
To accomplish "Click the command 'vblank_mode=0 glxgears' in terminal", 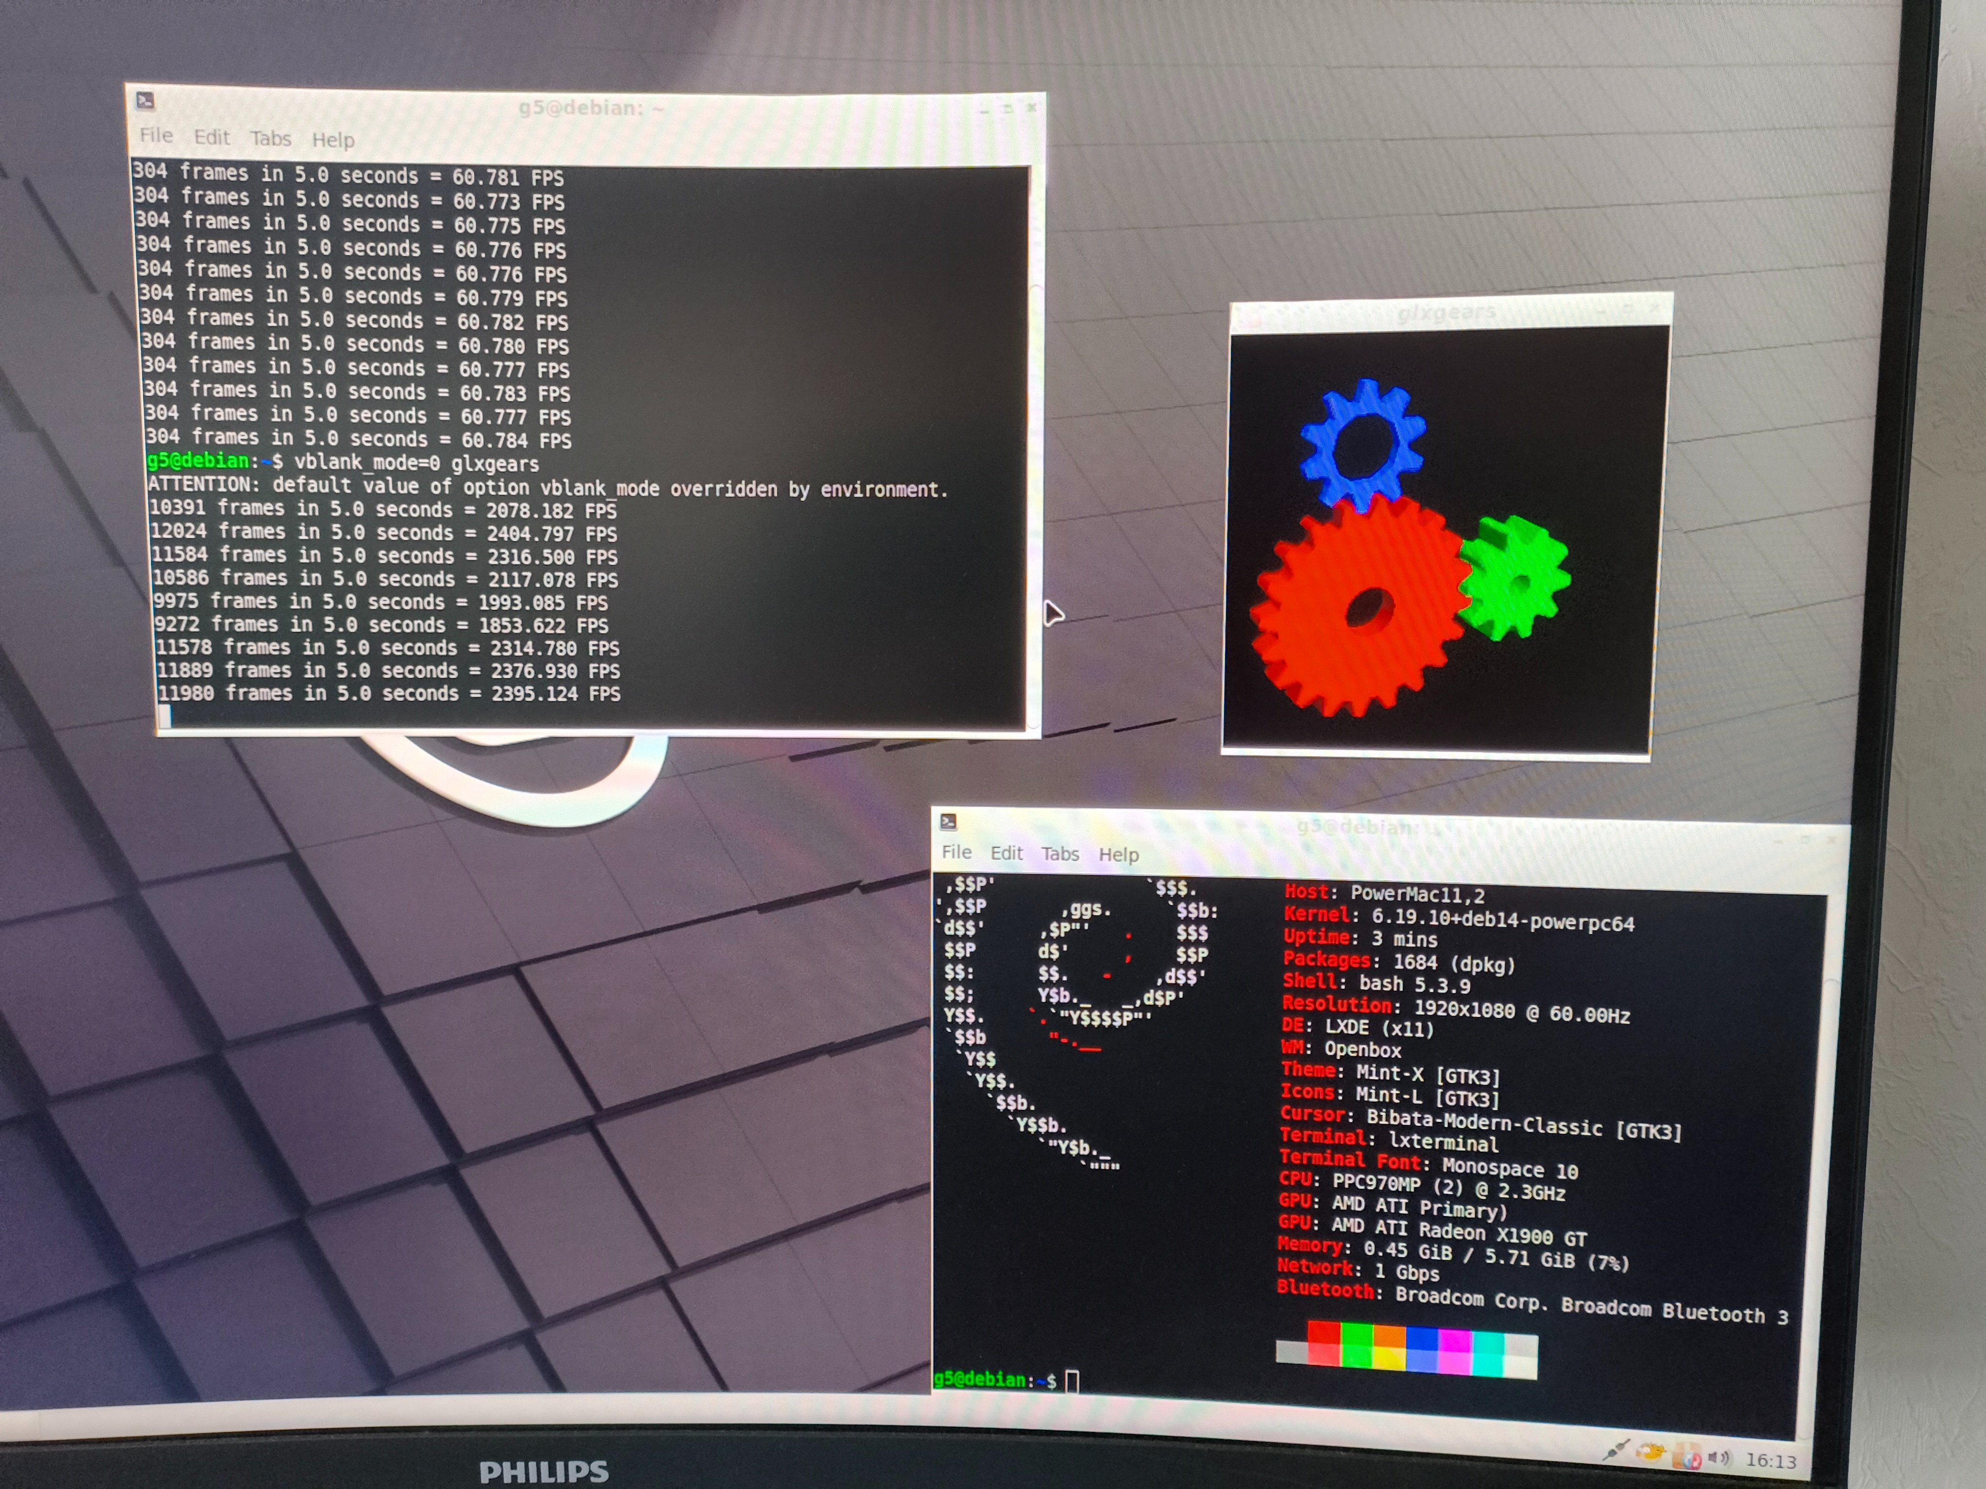I will pyautogui.click(x=416, y=463).
